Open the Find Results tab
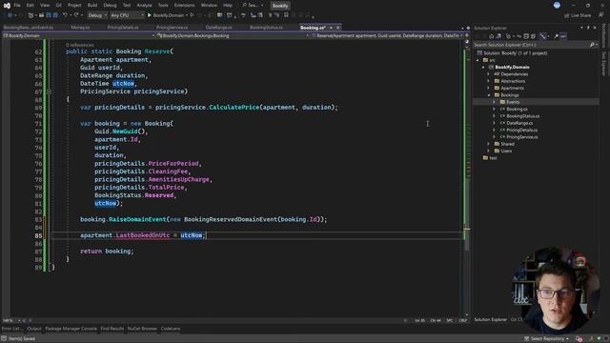Image resolution: width=610 pixels, height=343 pixels. [x=112, y=329]
